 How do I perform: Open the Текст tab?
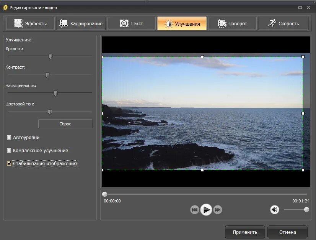[131, 23]
